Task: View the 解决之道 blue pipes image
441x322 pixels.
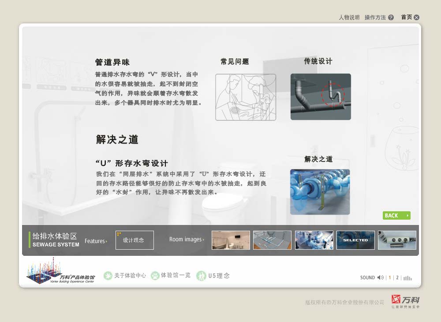Action: [320, 192]
